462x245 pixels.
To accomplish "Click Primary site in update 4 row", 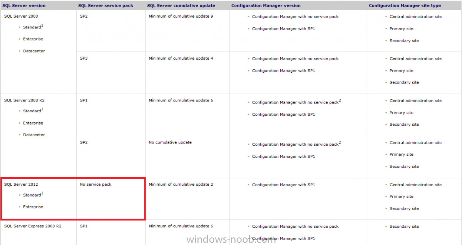I will 401,71.
